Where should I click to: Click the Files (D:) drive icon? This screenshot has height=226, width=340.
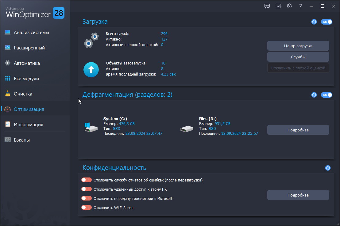[x=187, y=129]
